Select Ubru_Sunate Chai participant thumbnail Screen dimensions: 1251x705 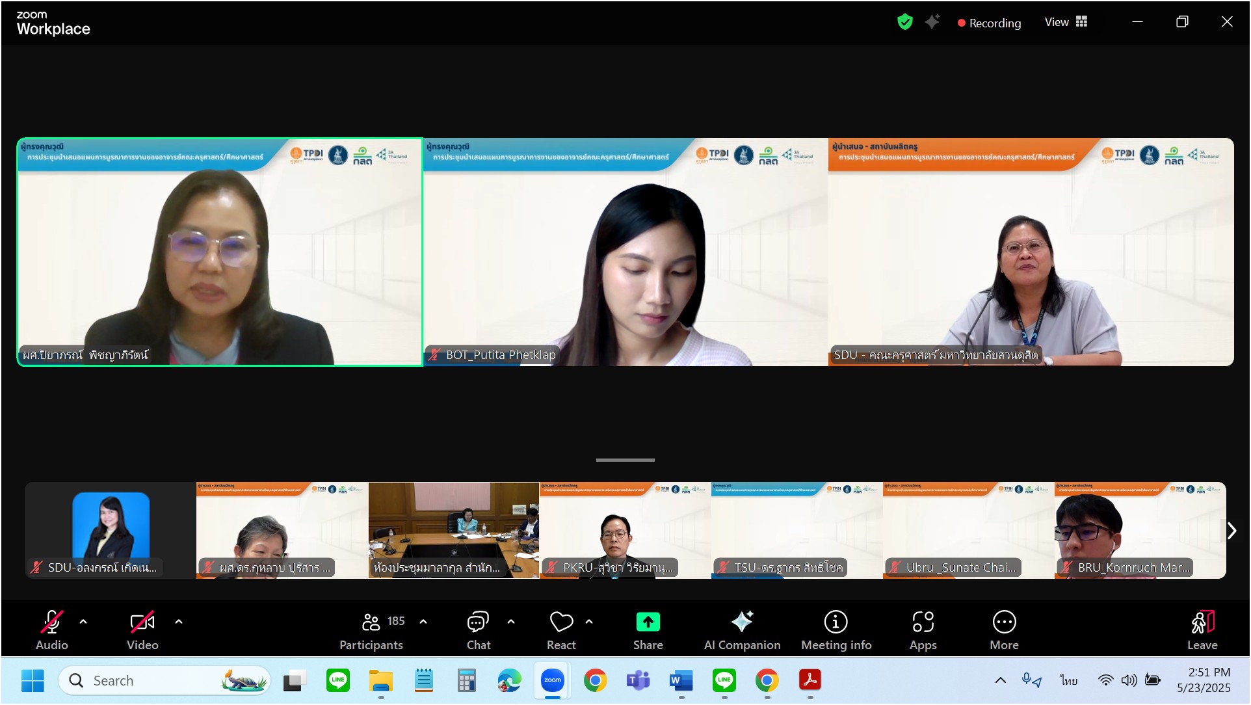[x=969, y=530]
